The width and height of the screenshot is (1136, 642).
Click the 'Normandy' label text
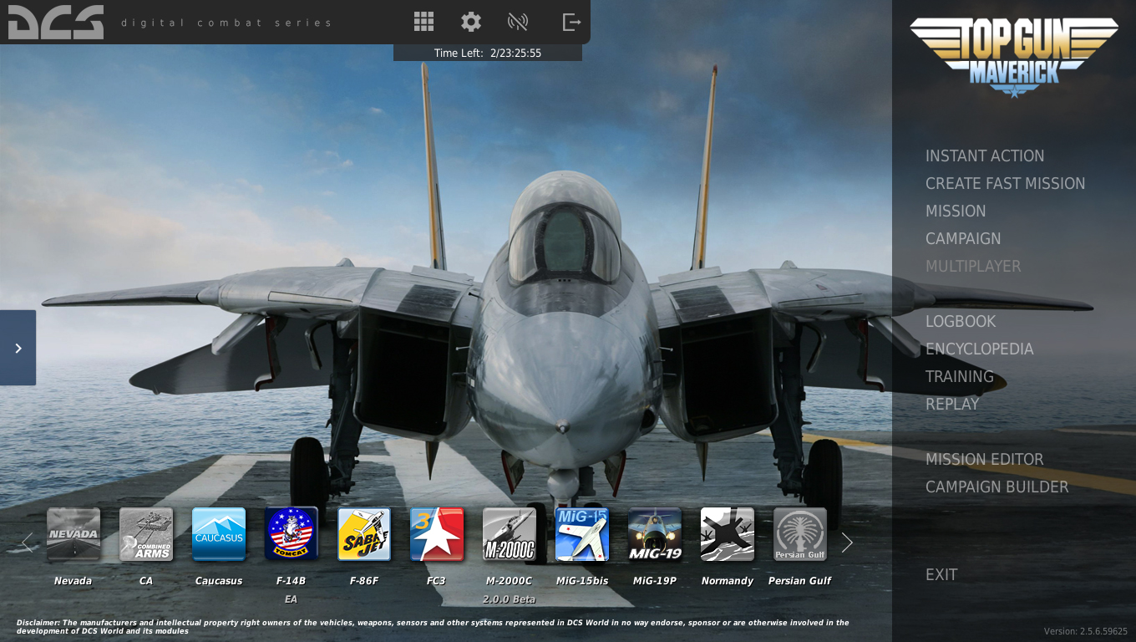728,581
